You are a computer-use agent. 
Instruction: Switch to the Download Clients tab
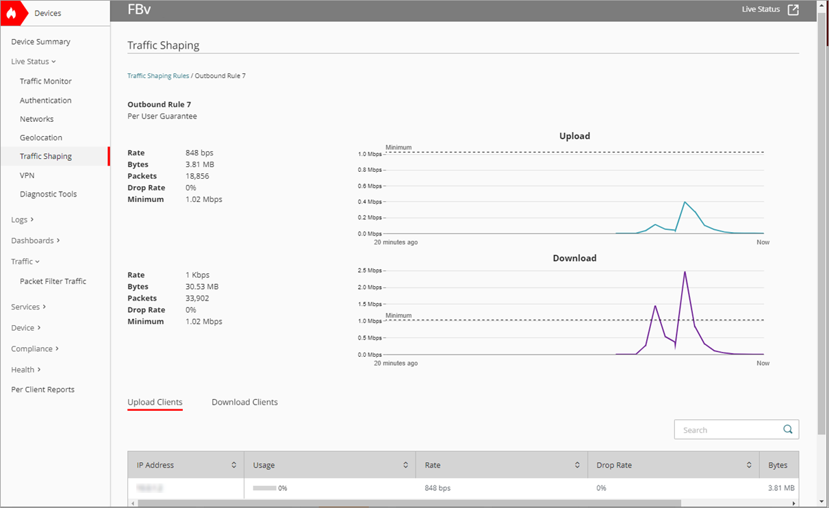click(x=244, y=402)
